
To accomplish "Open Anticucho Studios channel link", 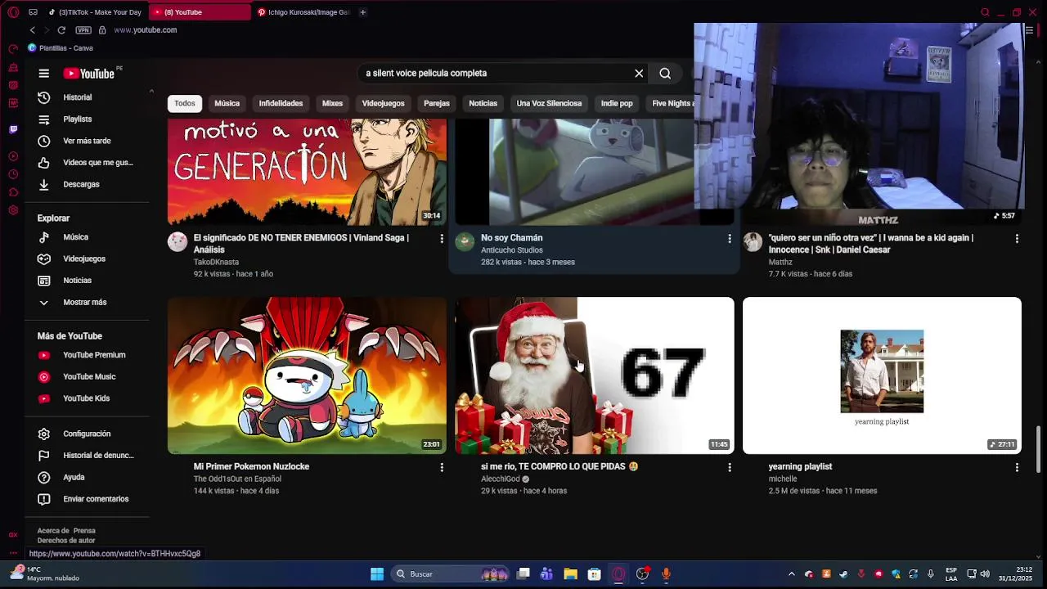I will (x=511, y=250).
